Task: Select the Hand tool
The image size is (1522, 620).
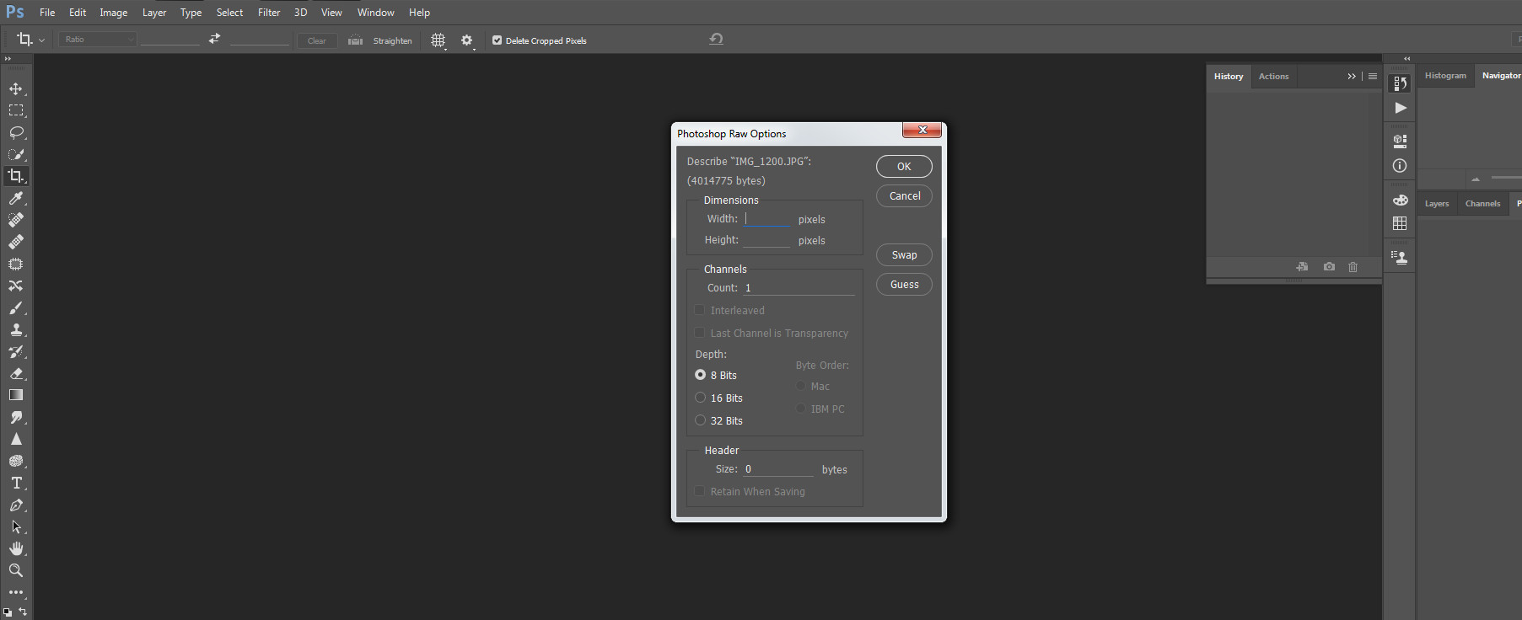Action: coord(16,548)
